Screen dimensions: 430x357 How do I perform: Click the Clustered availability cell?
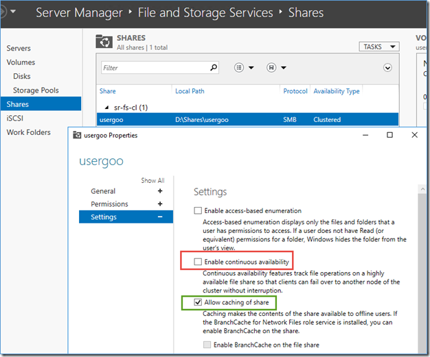click(327, 119)
